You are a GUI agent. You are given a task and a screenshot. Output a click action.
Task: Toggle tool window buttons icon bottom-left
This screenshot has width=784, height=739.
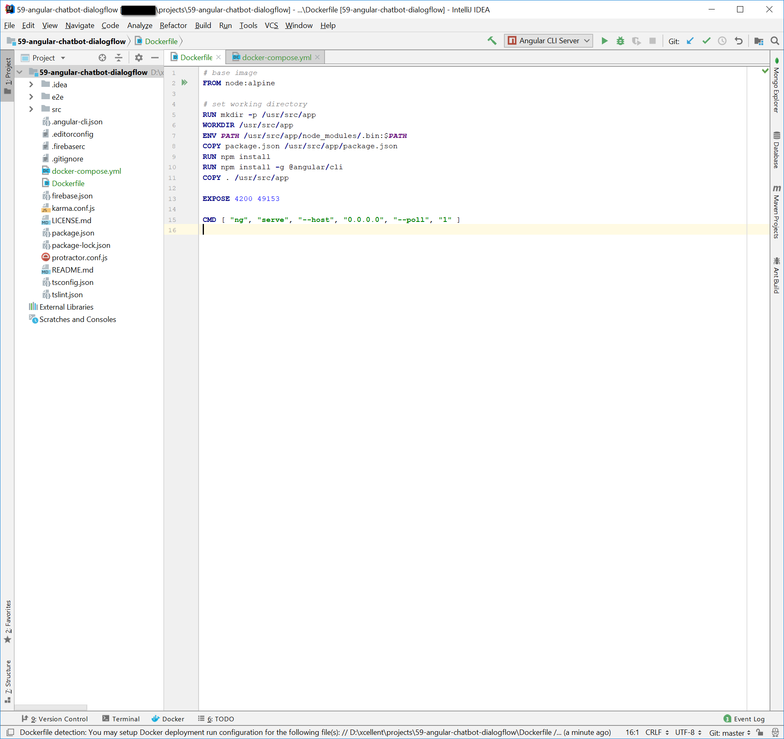11,732
